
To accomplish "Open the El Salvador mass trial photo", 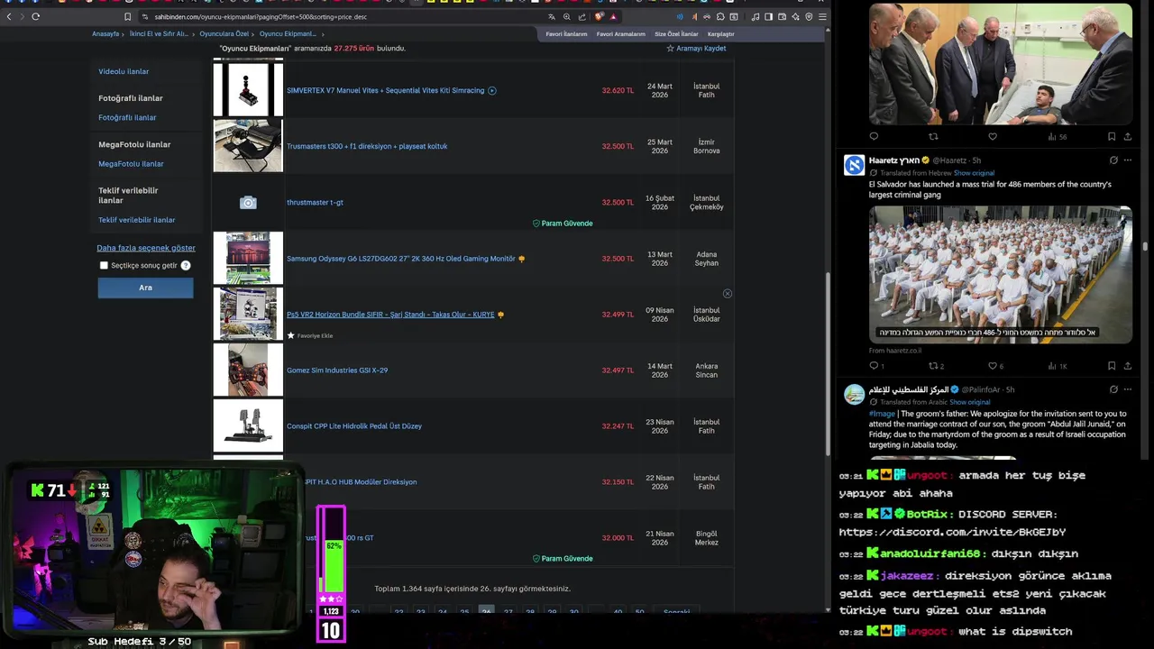I will [x=1001, y=274].
